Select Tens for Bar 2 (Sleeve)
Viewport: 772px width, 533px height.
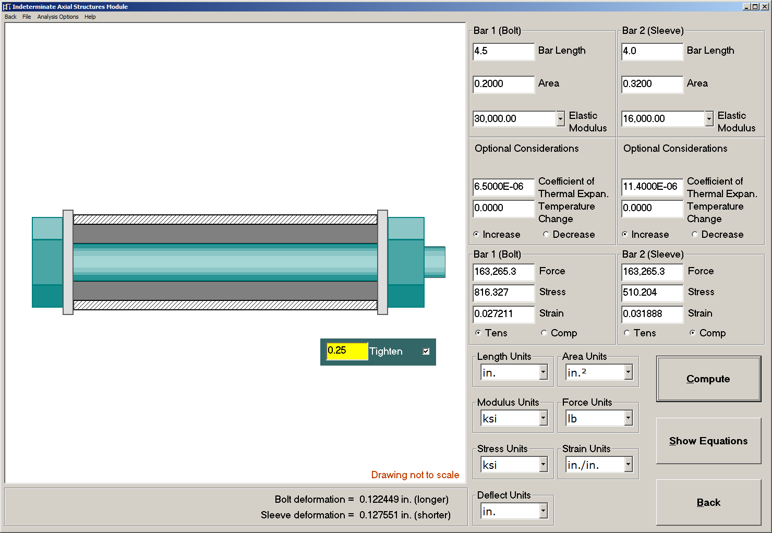[x=626, y=333]
